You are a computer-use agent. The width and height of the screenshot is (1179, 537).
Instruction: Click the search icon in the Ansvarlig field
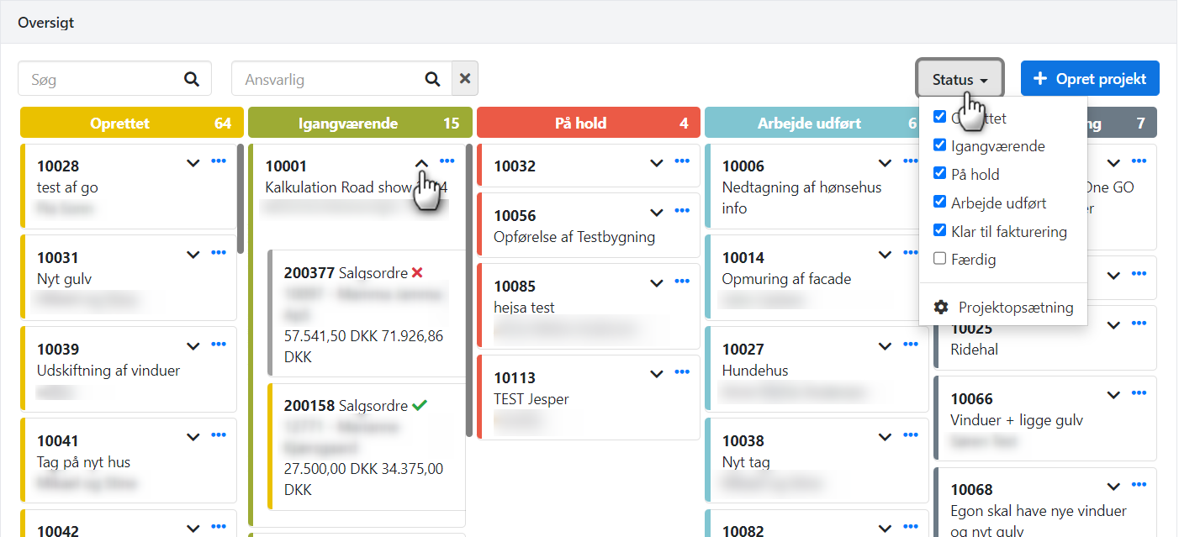(432, 79)
